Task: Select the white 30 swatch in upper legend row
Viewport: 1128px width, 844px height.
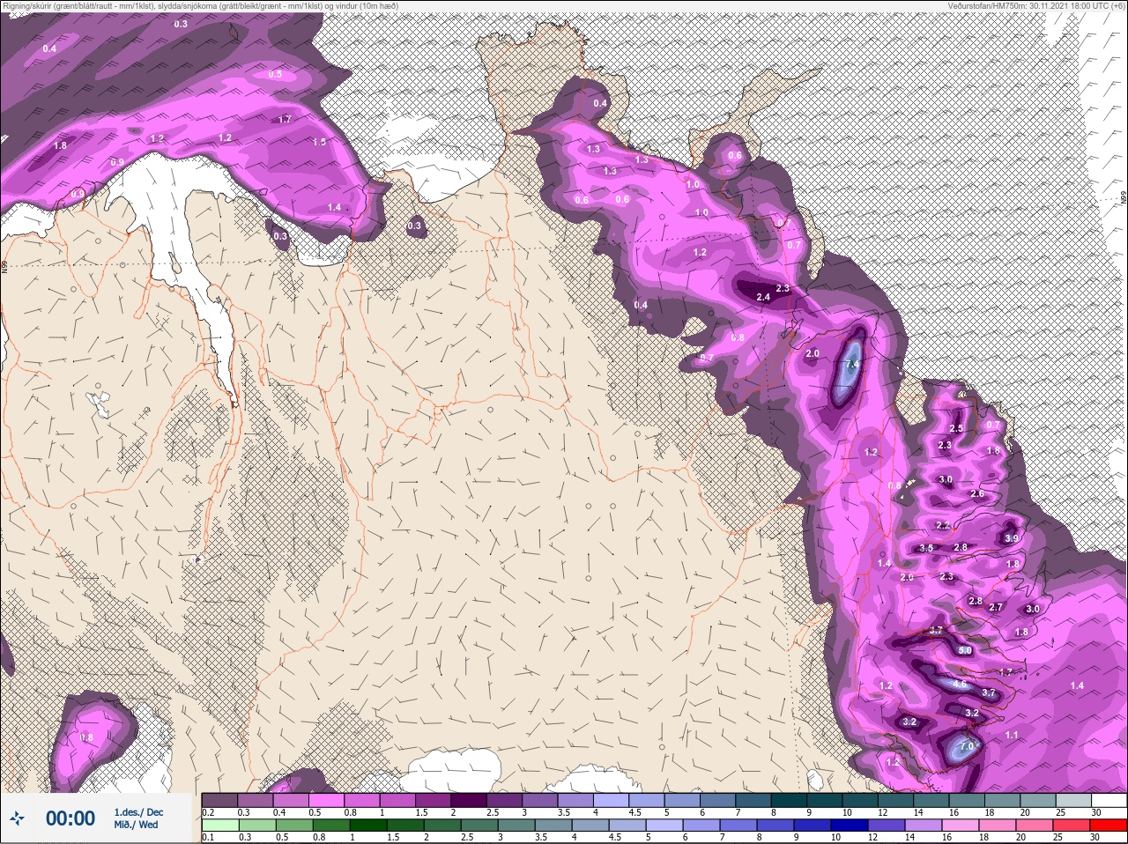Action: coord(1108,800)
